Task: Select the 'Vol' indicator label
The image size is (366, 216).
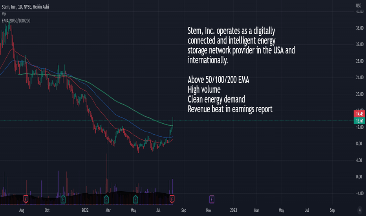Action: point(4,14)
